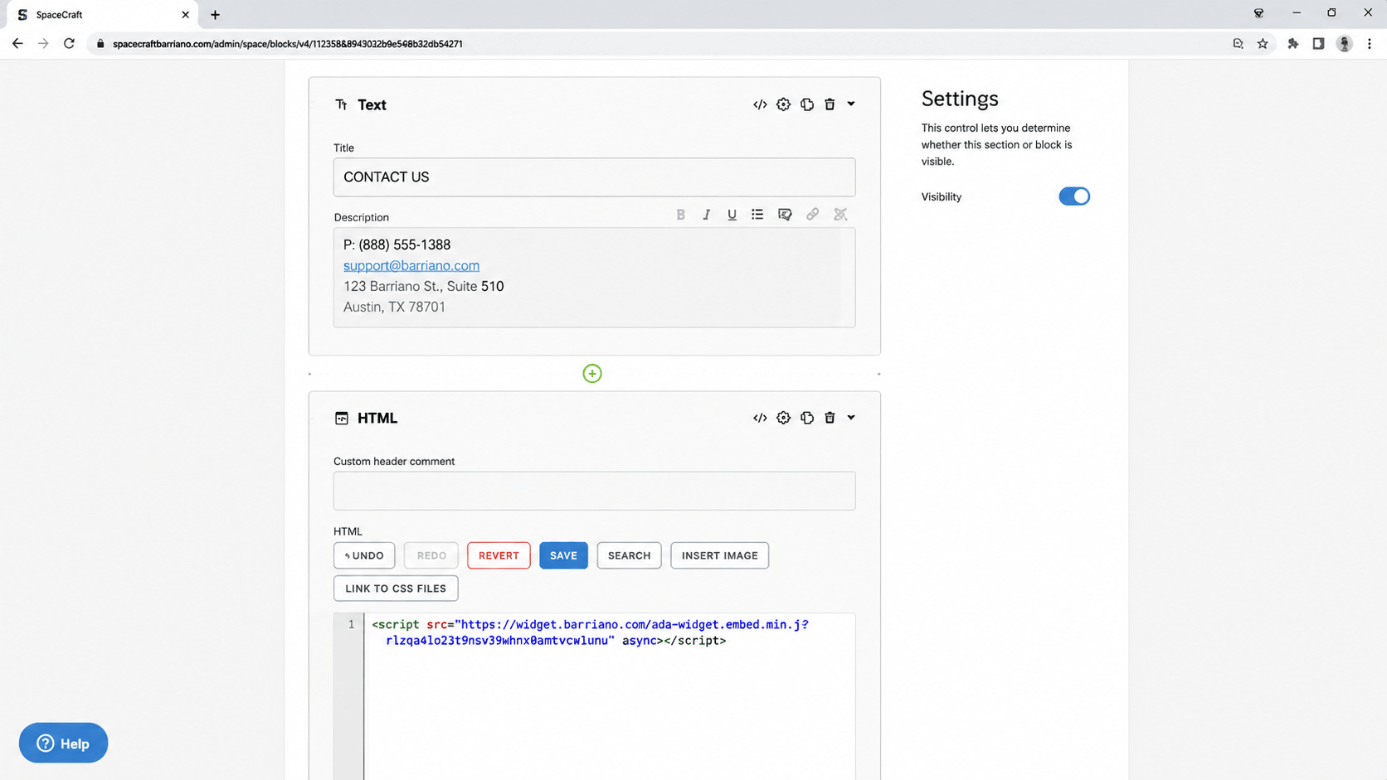Screen dimensions: 1387x780
Task: Delete the HTML block with trash icon
Action: point(830,418)
